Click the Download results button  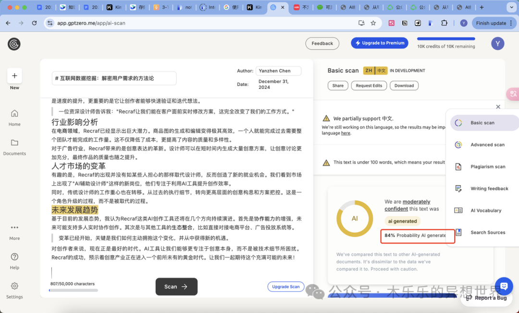[404, 86]
